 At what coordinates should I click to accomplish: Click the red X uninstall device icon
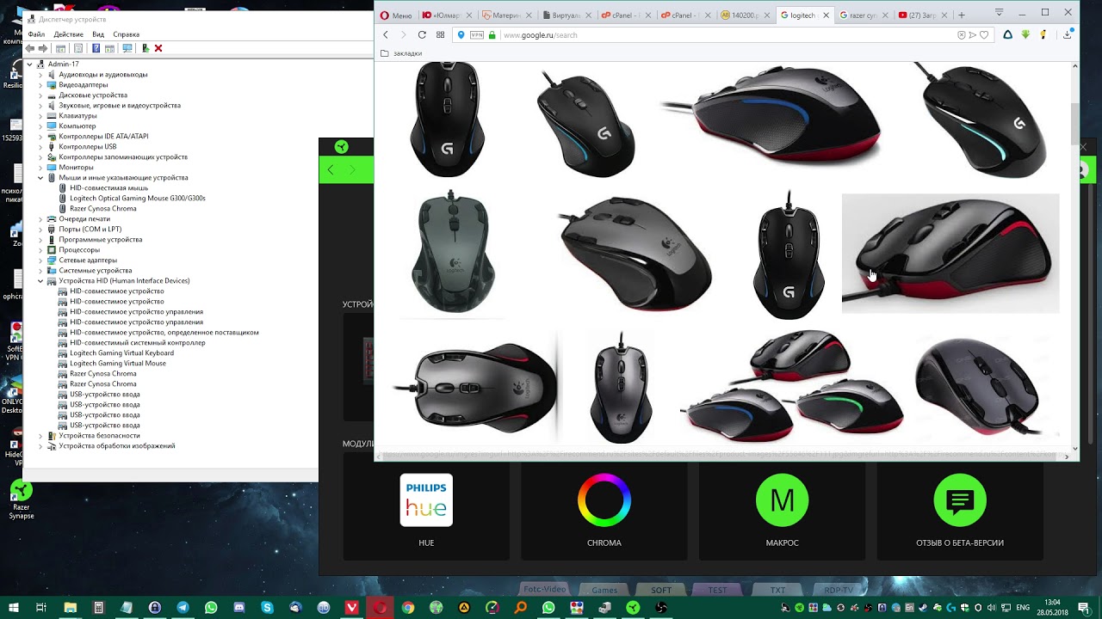tap(158, 48)
